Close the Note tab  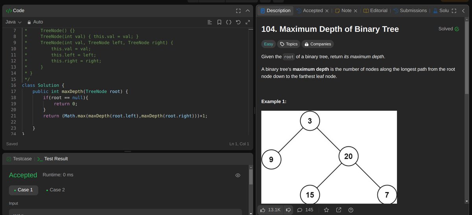click(356, 11)
